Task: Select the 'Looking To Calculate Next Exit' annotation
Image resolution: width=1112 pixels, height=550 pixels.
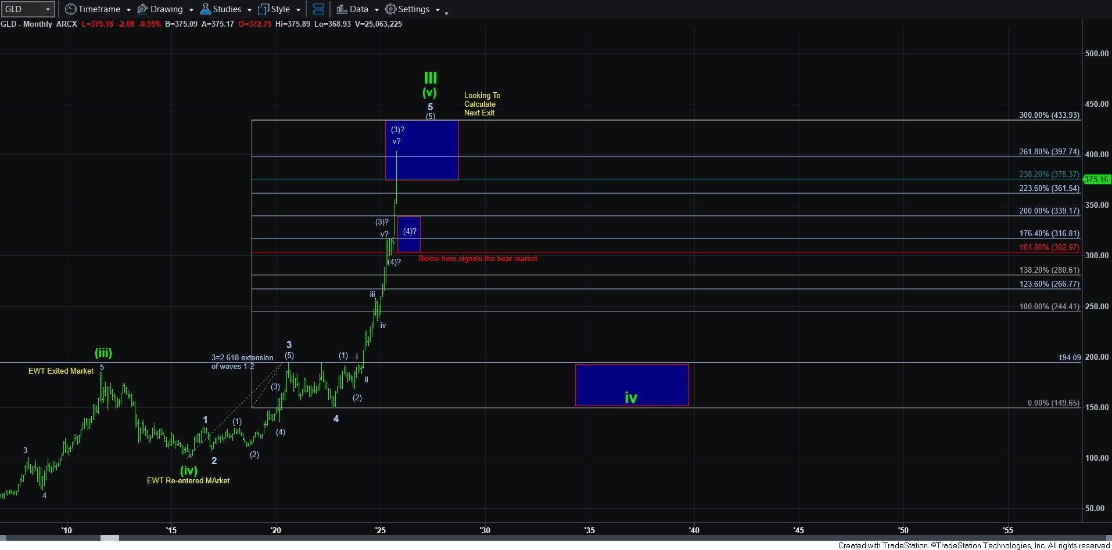Action: (482, 104)
